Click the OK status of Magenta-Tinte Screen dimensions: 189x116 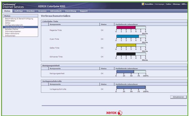click(x=102, y=30)
